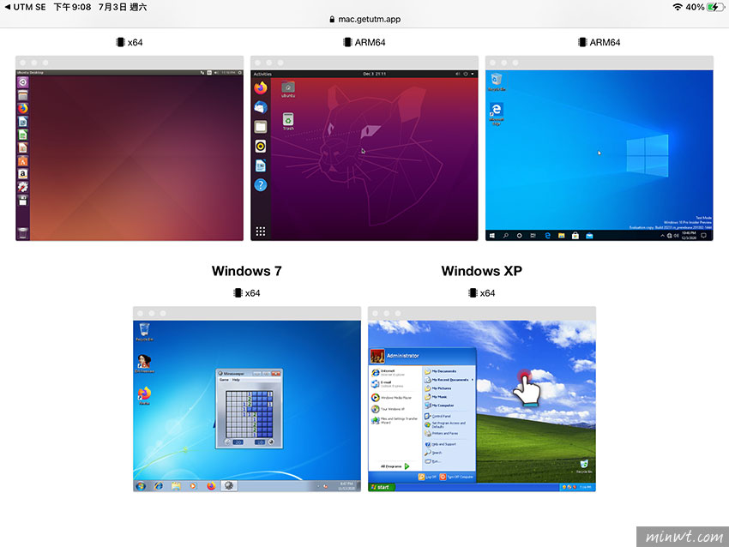Image resolution: width=729 pixels, height=547 pixels.
Task: Open Firefox in the Ubuntu ARM64 dock
Action: pyautogui.click(x=261, y=87)
